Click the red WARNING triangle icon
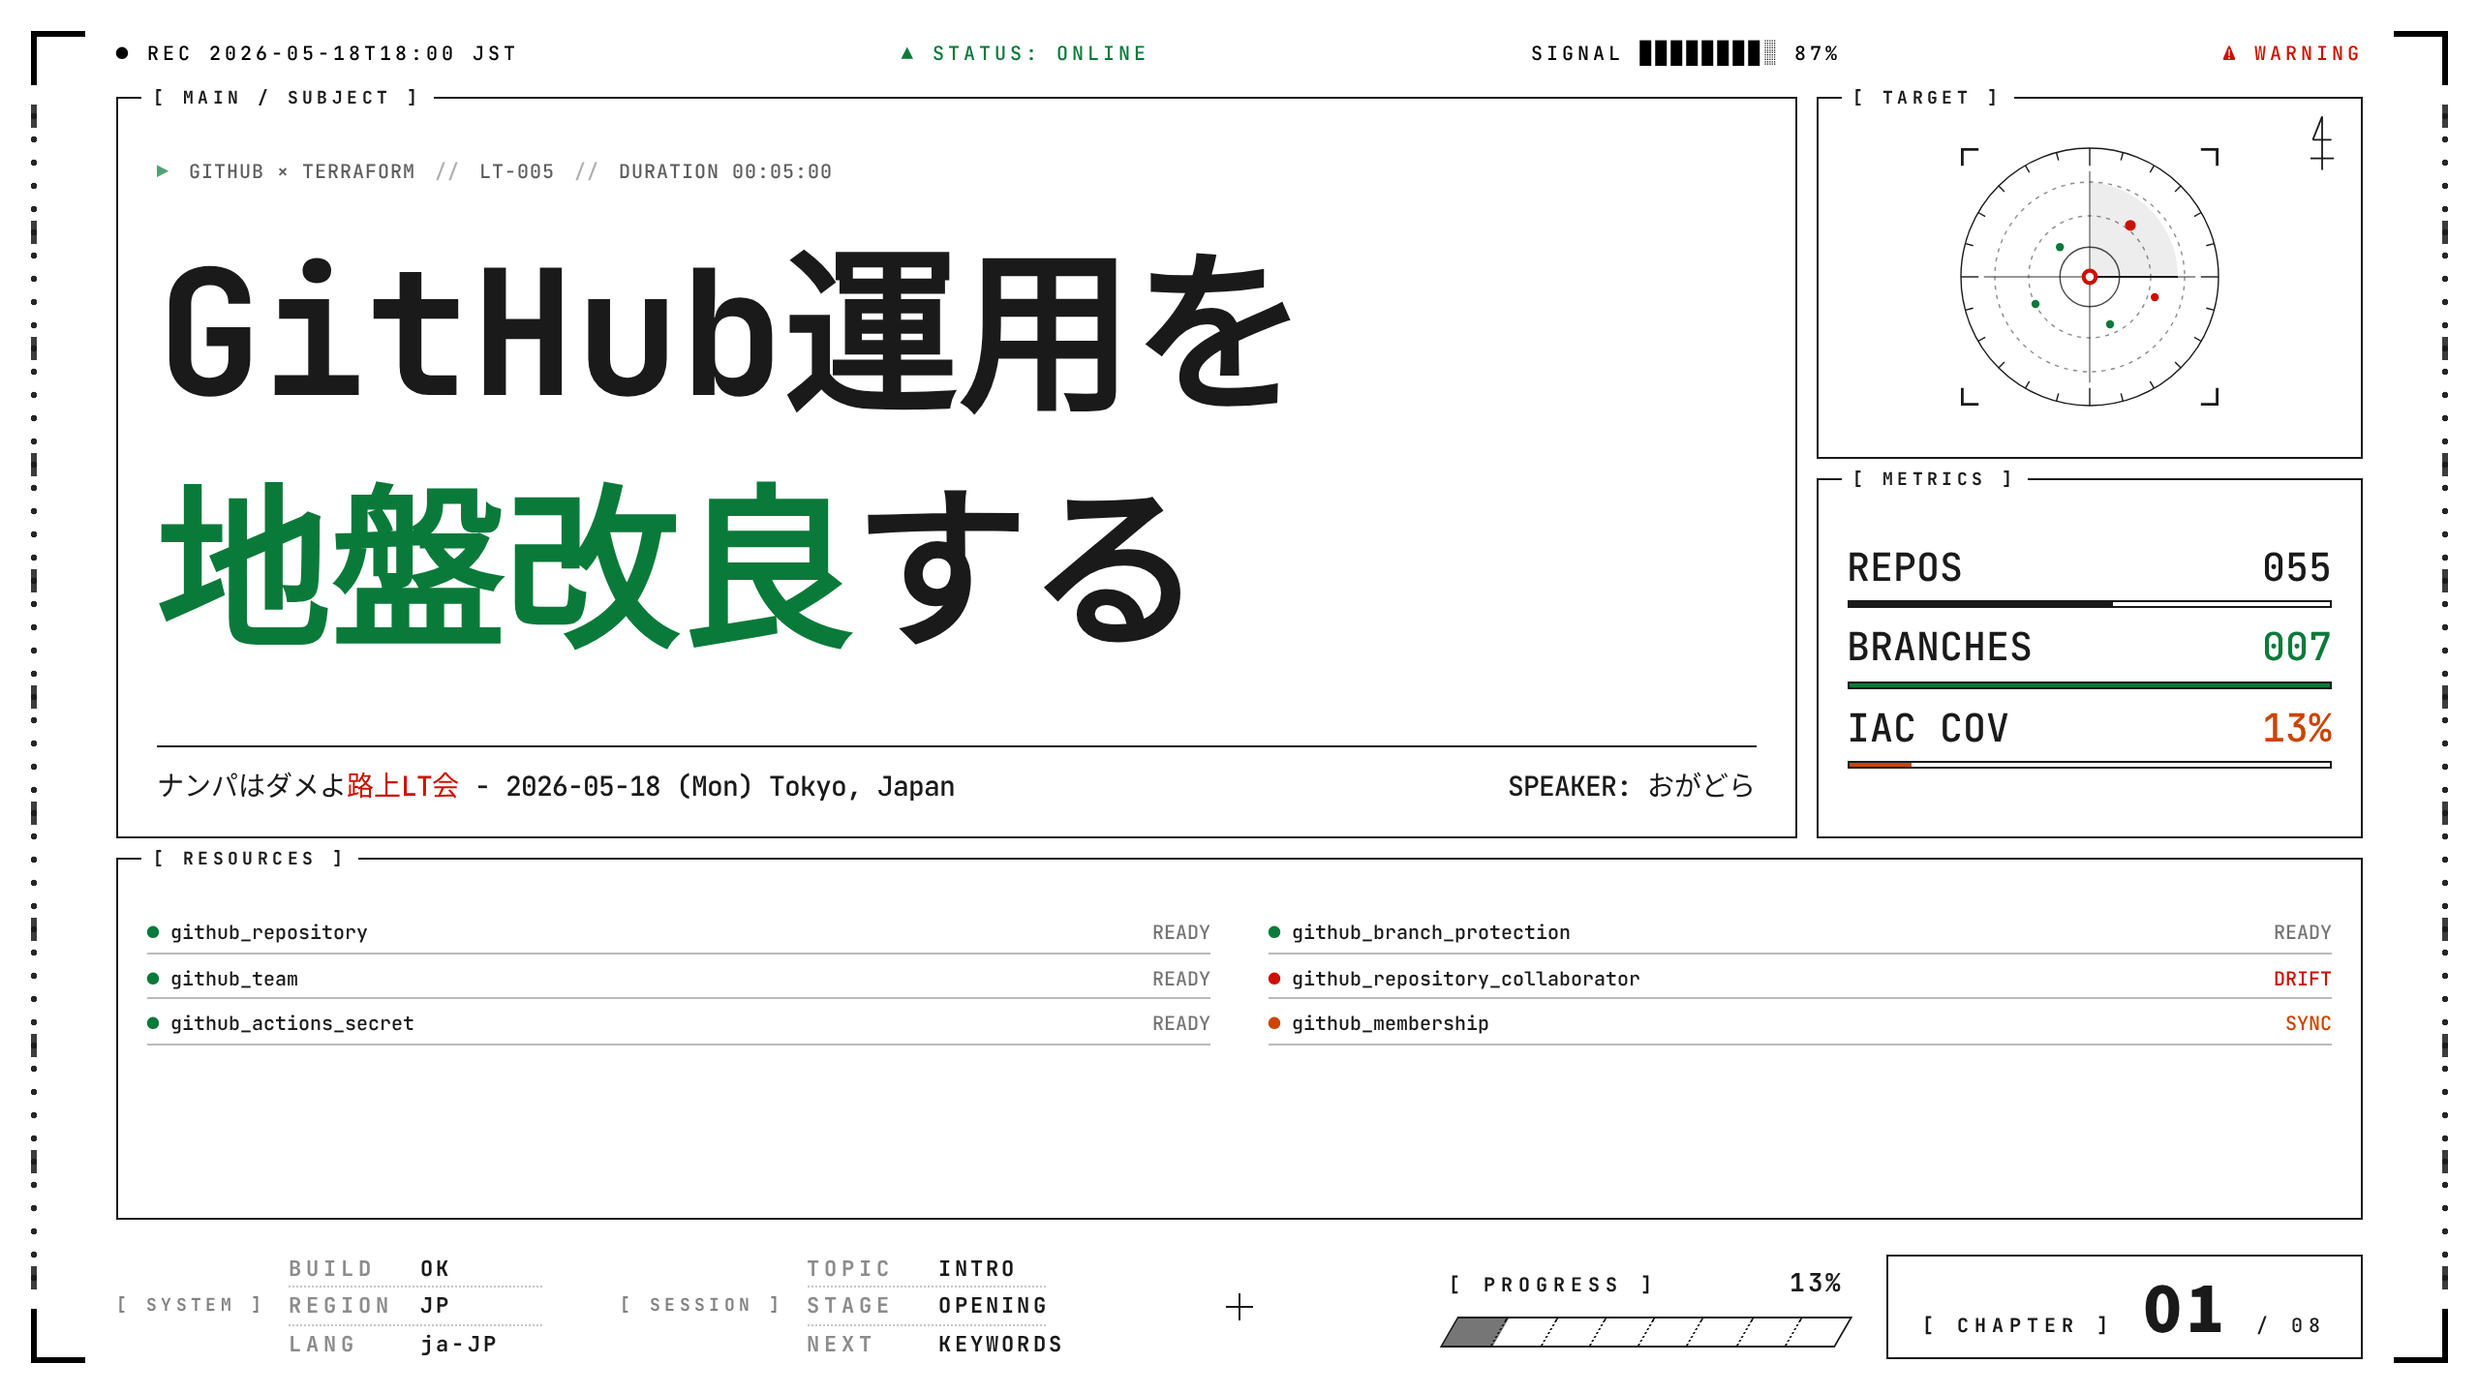 pos(2229,53)
